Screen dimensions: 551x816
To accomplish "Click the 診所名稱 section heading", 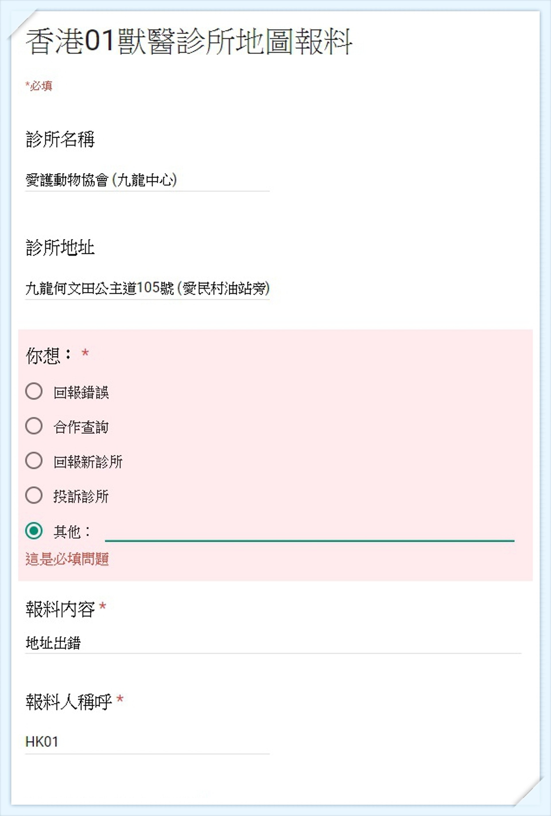I will point(61,139).
